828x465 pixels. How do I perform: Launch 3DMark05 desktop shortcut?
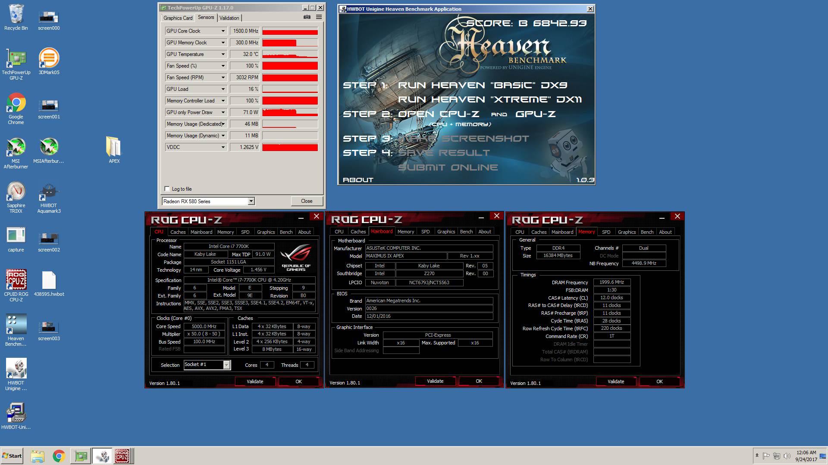(x=49, y=62)
